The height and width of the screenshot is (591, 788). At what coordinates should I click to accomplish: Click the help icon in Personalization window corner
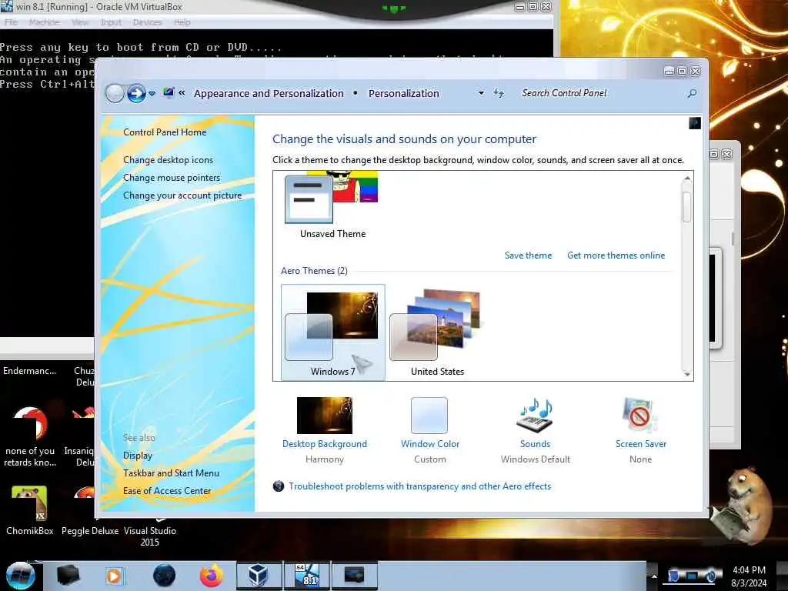click(695, 123)
